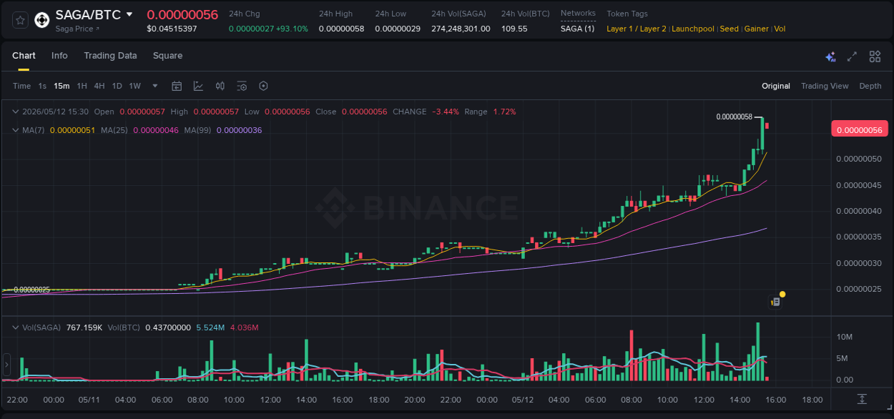
Task: Expand chart to fullscreen
Action: point(852,56)
